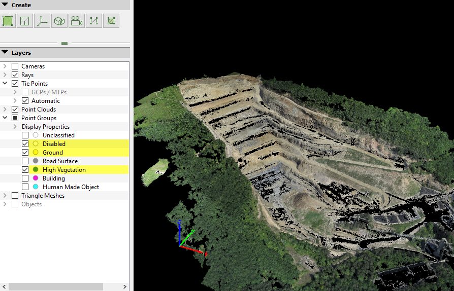Click the Human Made Object label
The image size is (454, 291).
pos(71,187)
